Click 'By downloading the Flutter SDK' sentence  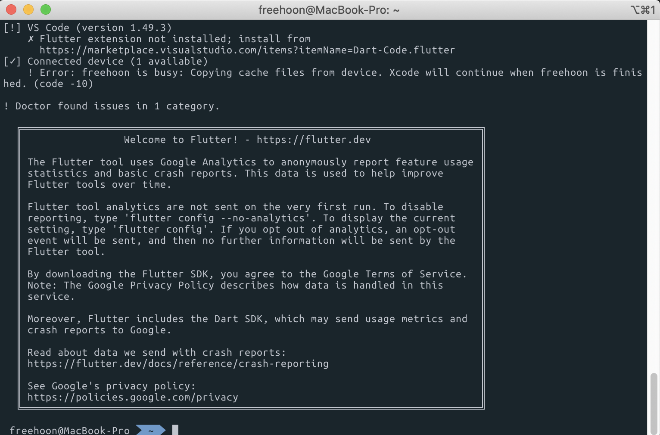[x=247, y=274]
